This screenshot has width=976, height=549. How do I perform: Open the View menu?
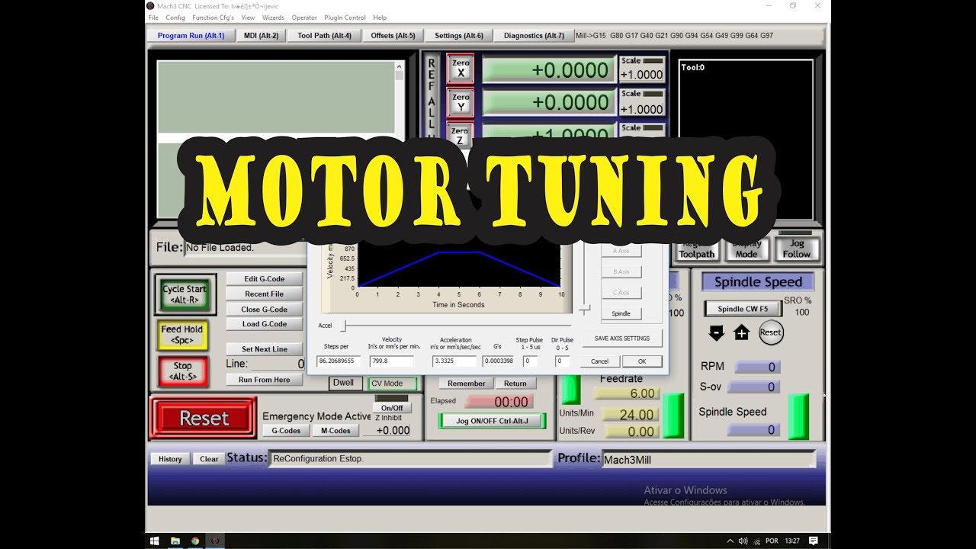point(249,18)
